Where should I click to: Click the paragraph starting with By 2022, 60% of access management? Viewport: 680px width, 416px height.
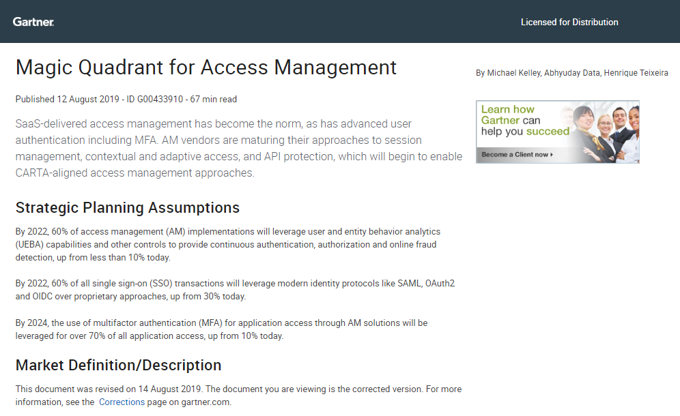coord(239,245)
